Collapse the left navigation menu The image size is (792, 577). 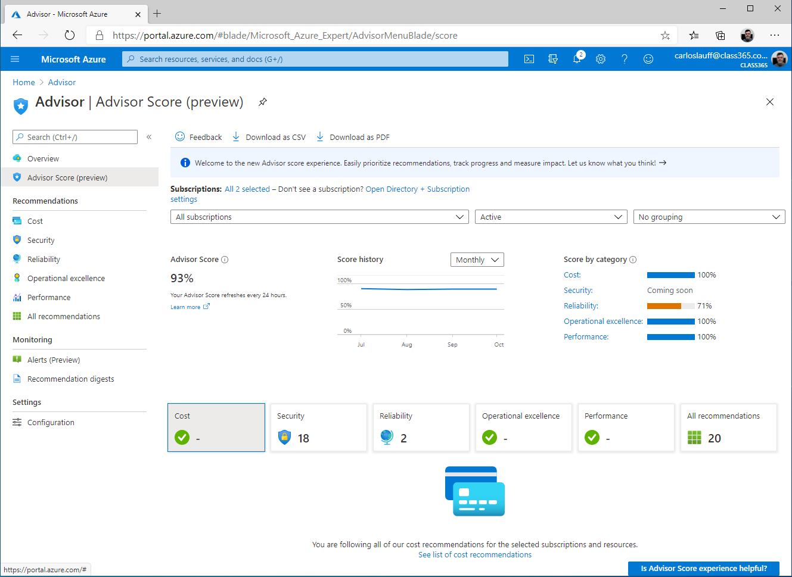tap(149, 137)
